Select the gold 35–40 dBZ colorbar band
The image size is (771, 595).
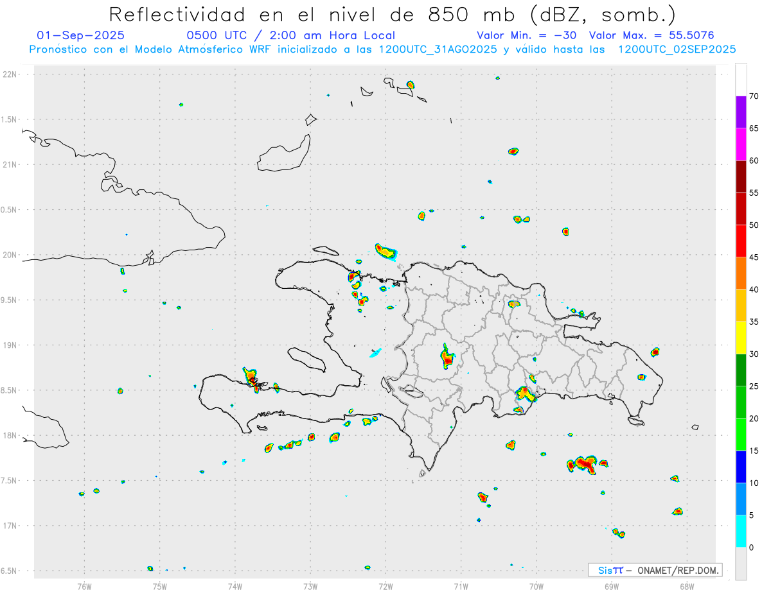point(741,306)
